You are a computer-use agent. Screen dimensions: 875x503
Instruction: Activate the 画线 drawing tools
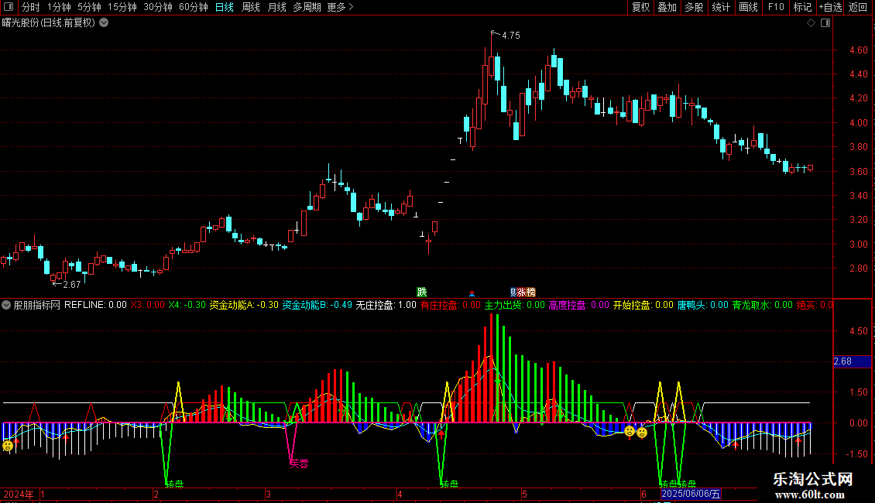click(748, 7)
